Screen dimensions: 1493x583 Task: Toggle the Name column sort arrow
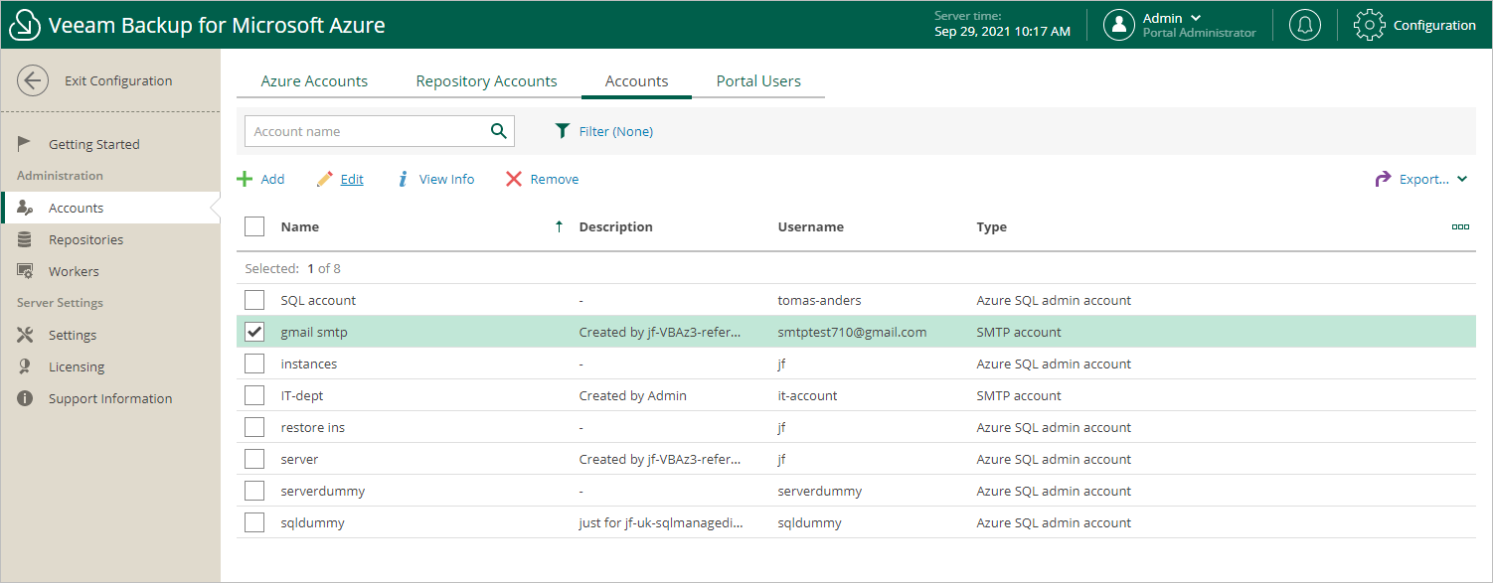point(559,226)
